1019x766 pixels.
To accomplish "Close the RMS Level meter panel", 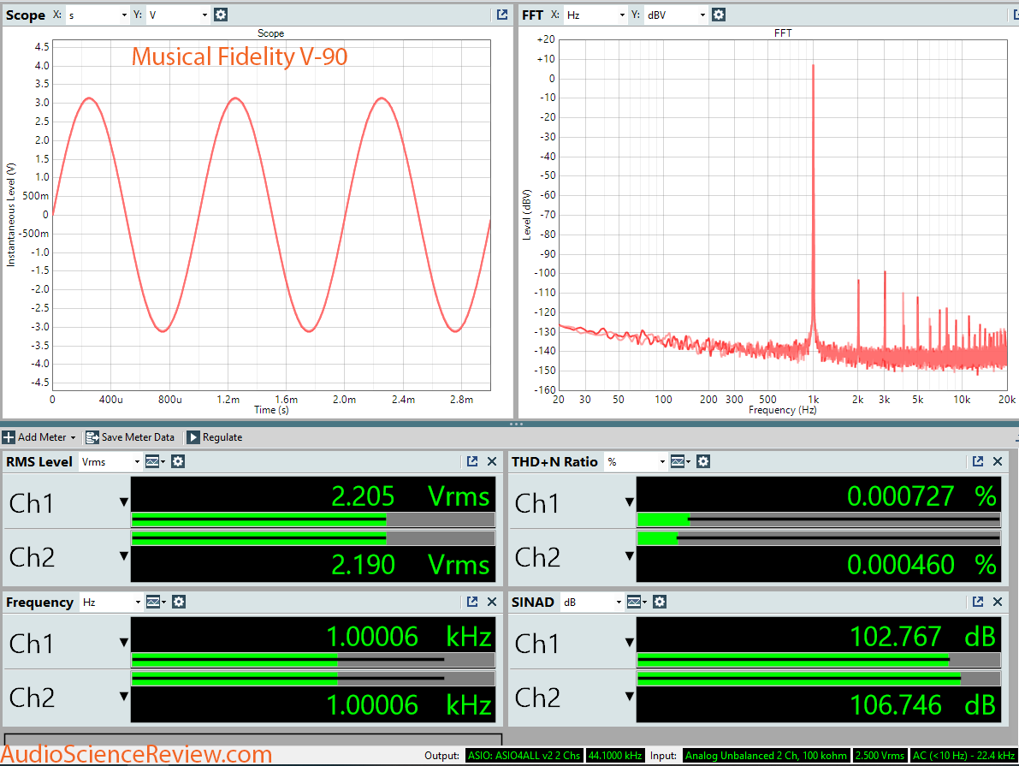I will (492, 461).
